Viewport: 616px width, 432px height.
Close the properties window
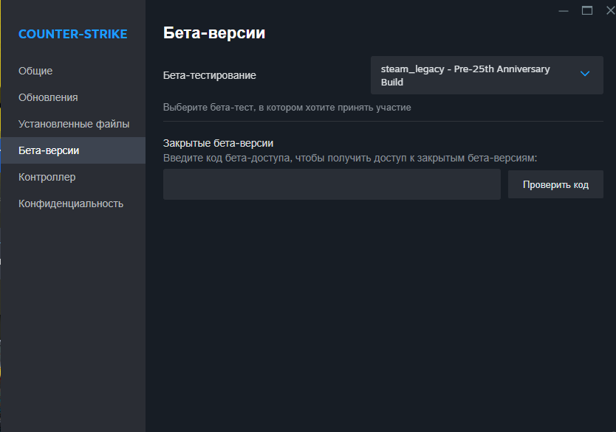(x=610, y=10)
